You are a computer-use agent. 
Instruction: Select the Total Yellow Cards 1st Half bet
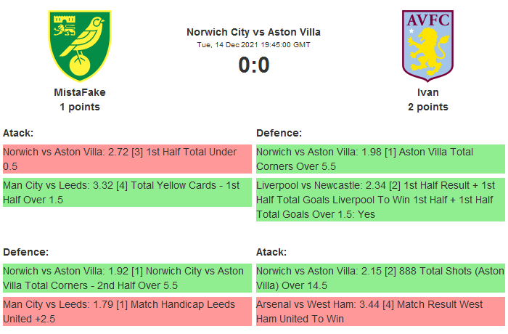coord(127,192)
